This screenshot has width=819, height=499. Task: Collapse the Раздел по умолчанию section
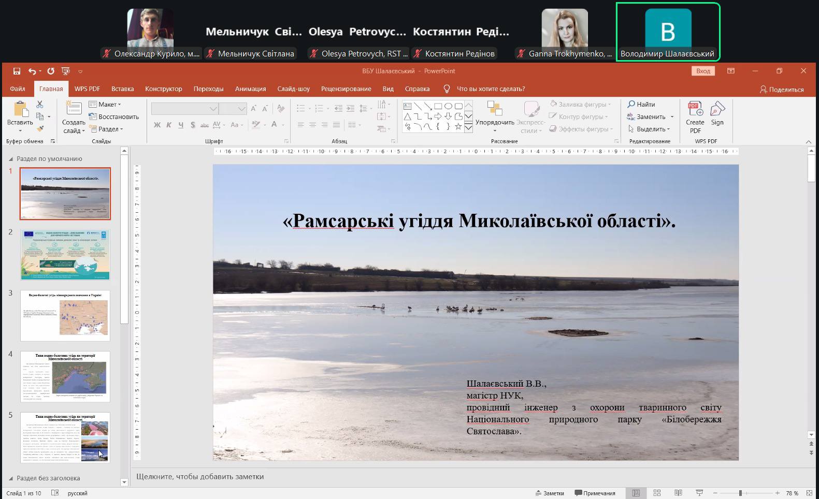tap(11, 159)
